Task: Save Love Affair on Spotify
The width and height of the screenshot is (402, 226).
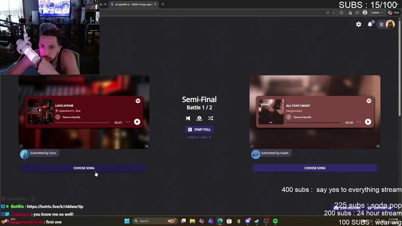Action: (x=68, y=117)
